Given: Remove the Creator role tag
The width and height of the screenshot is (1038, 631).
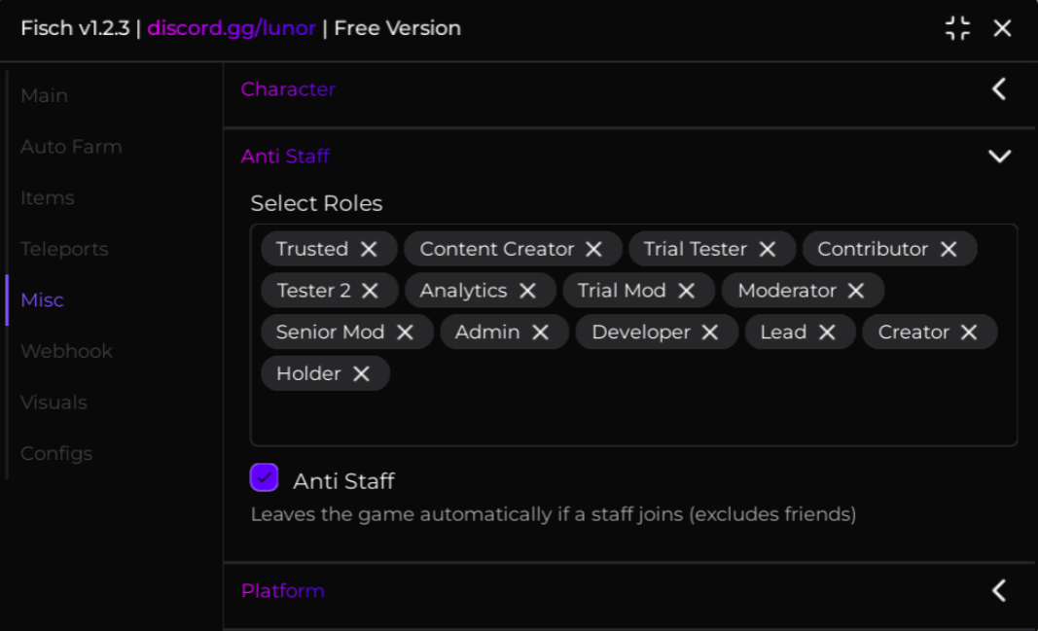Looking at the screenshot, I should (969, 333).
